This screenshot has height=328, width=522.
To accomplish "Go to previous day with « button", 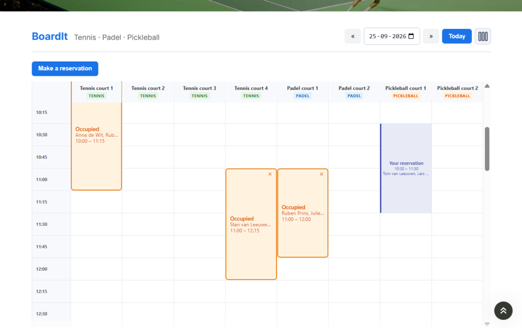I will 353,36.
